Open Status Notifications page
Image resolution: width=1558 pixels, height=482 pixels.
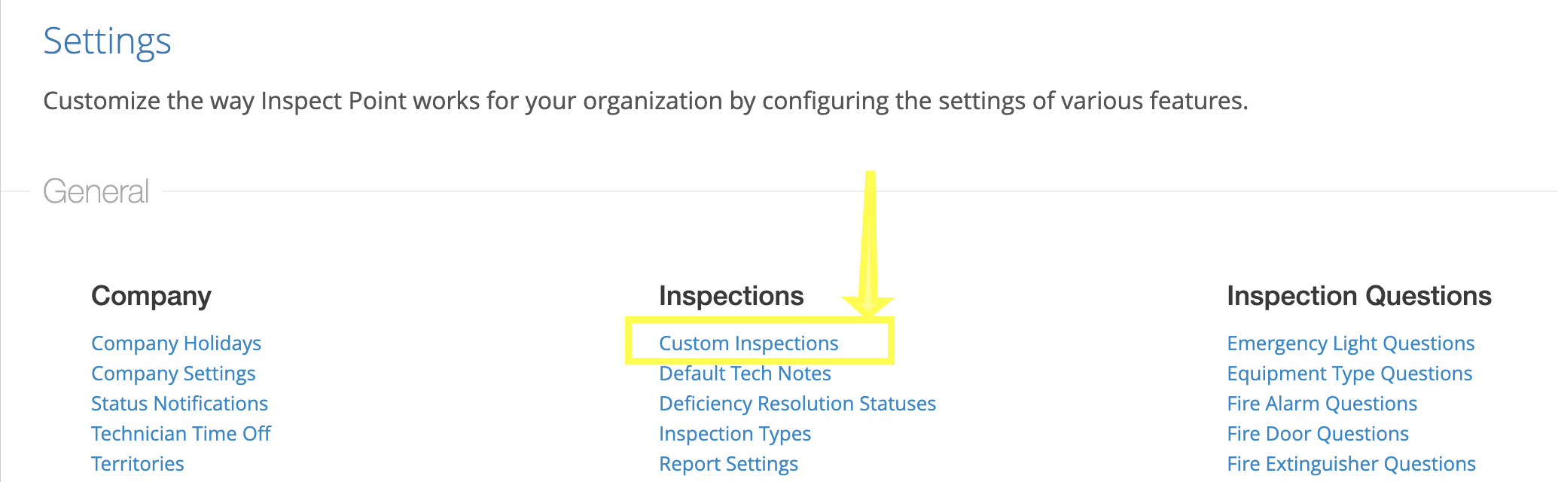(179, 404)
